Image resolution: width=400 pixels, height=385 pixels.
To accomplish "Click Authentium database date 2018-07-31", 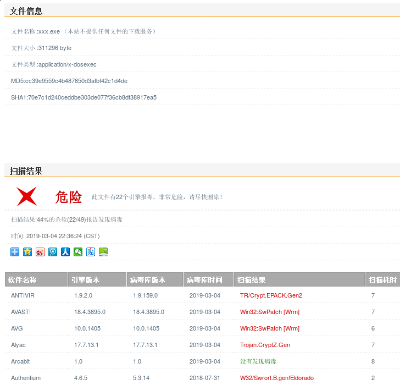I will (205, 378).
